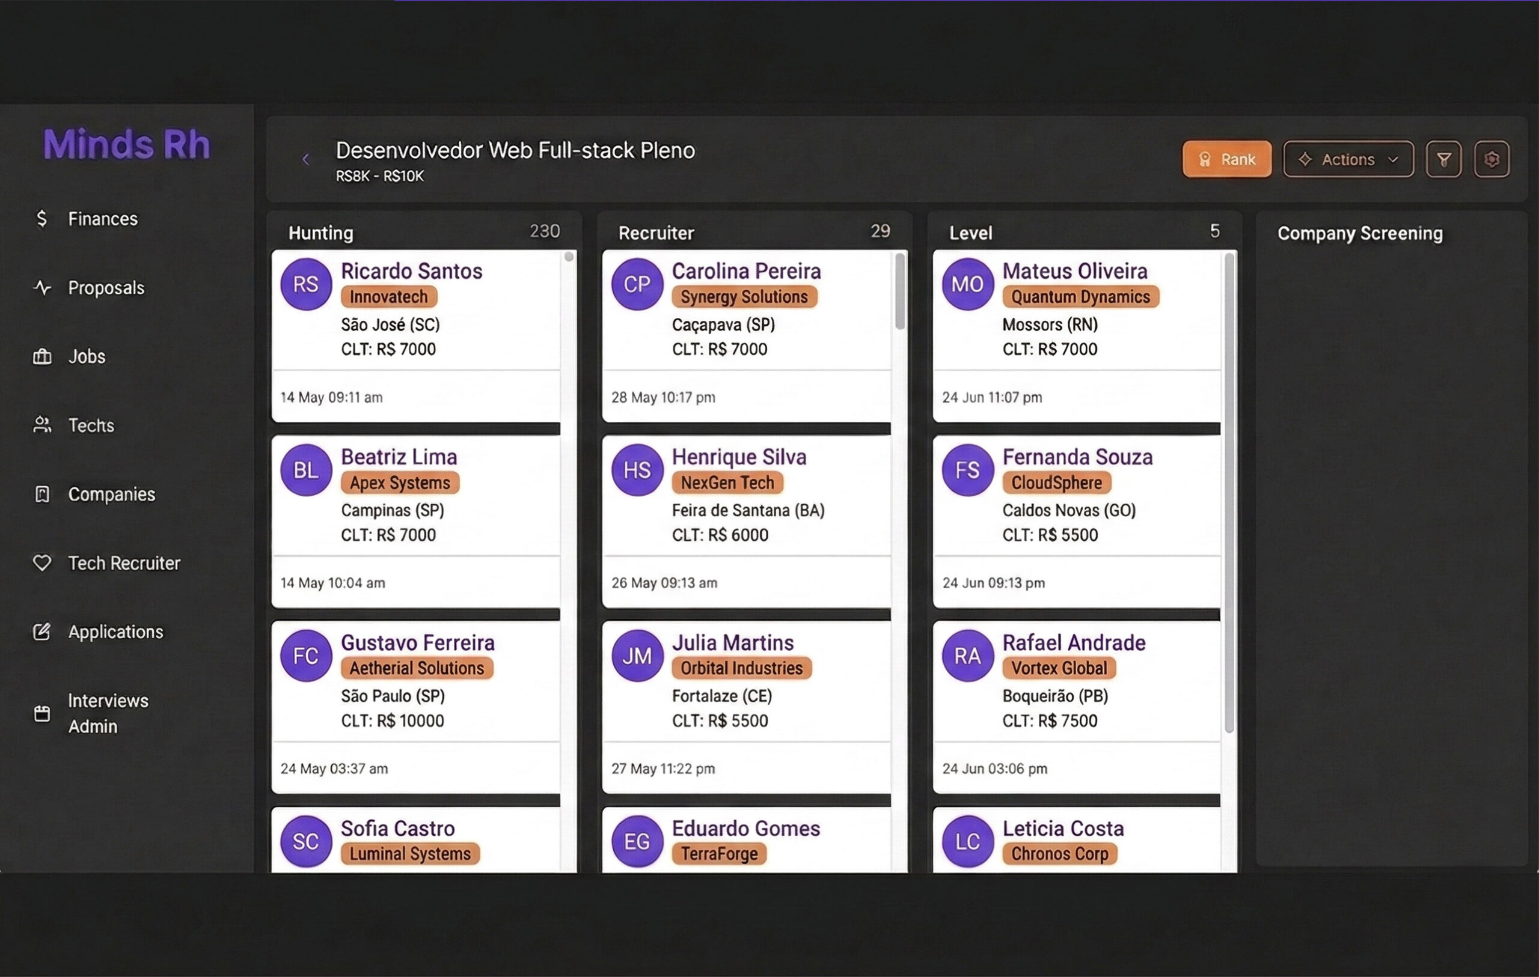Open the settings gear button
This screenshot has height=977, width=1539.
(x=1491, y=159)
